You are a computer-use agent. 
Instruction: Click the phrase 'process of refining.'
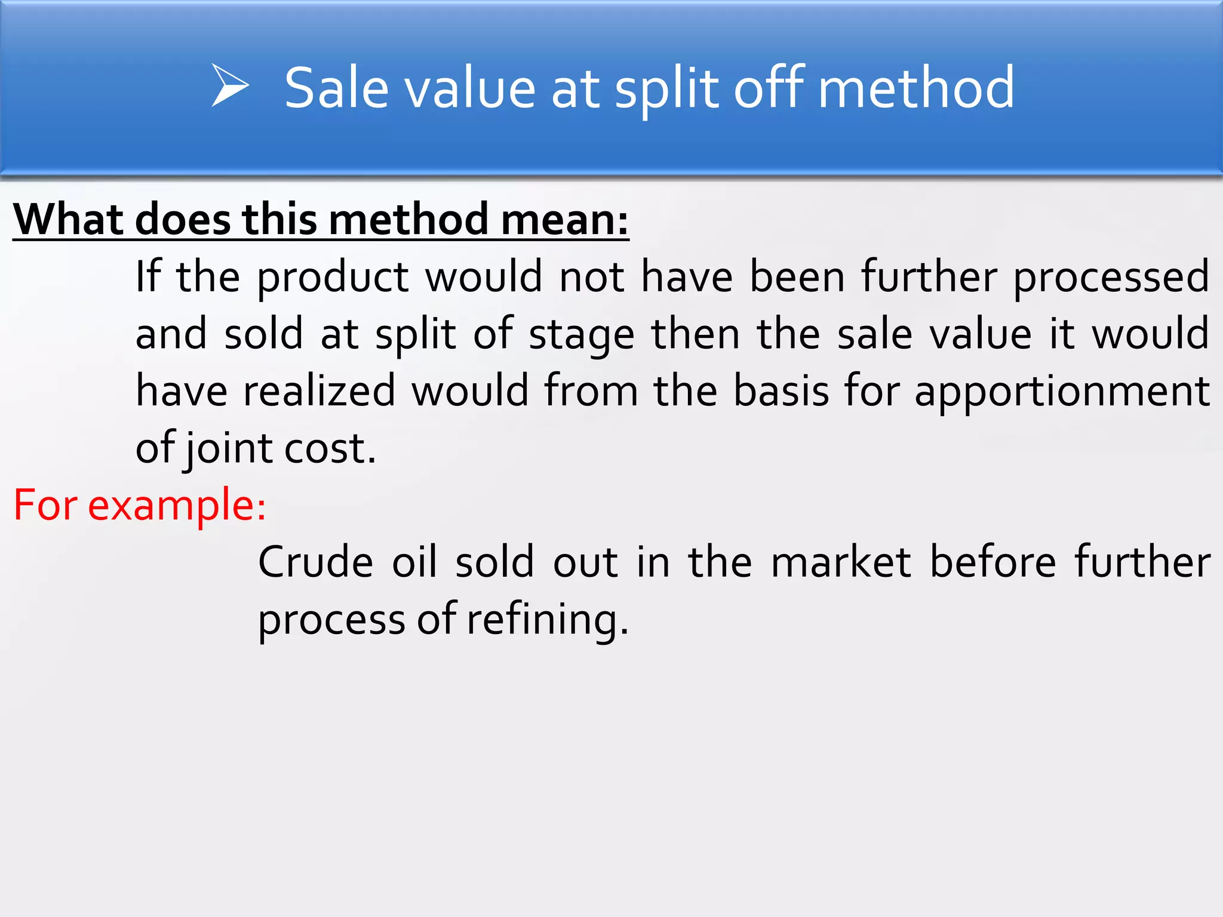click(443, 620)
